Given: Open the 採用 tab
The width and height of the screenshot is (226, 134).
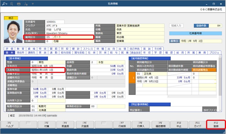Looking at the screenshot, I should coord(180,53).
